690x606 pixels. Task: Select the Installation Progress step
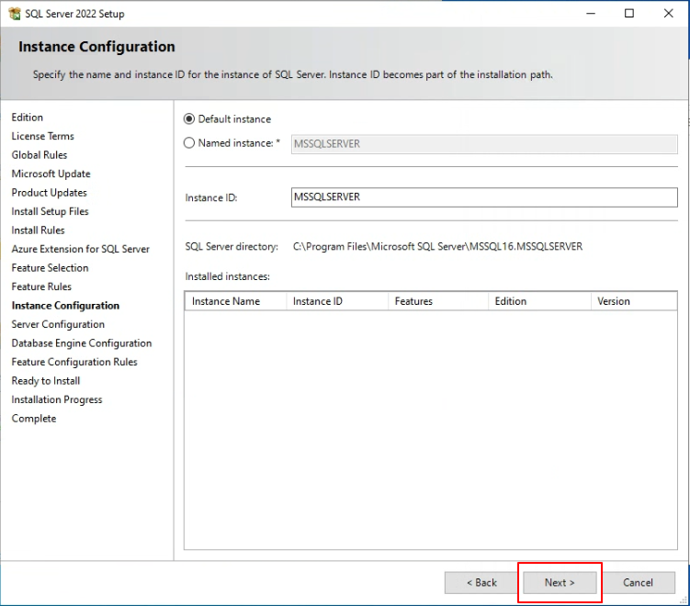[x=57, y=399]
